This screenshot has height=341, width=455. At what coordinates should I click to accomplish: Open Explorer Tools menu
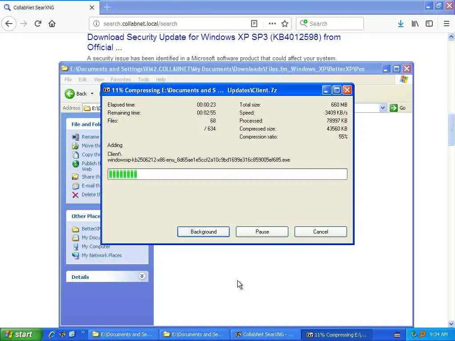pos(144,79)
